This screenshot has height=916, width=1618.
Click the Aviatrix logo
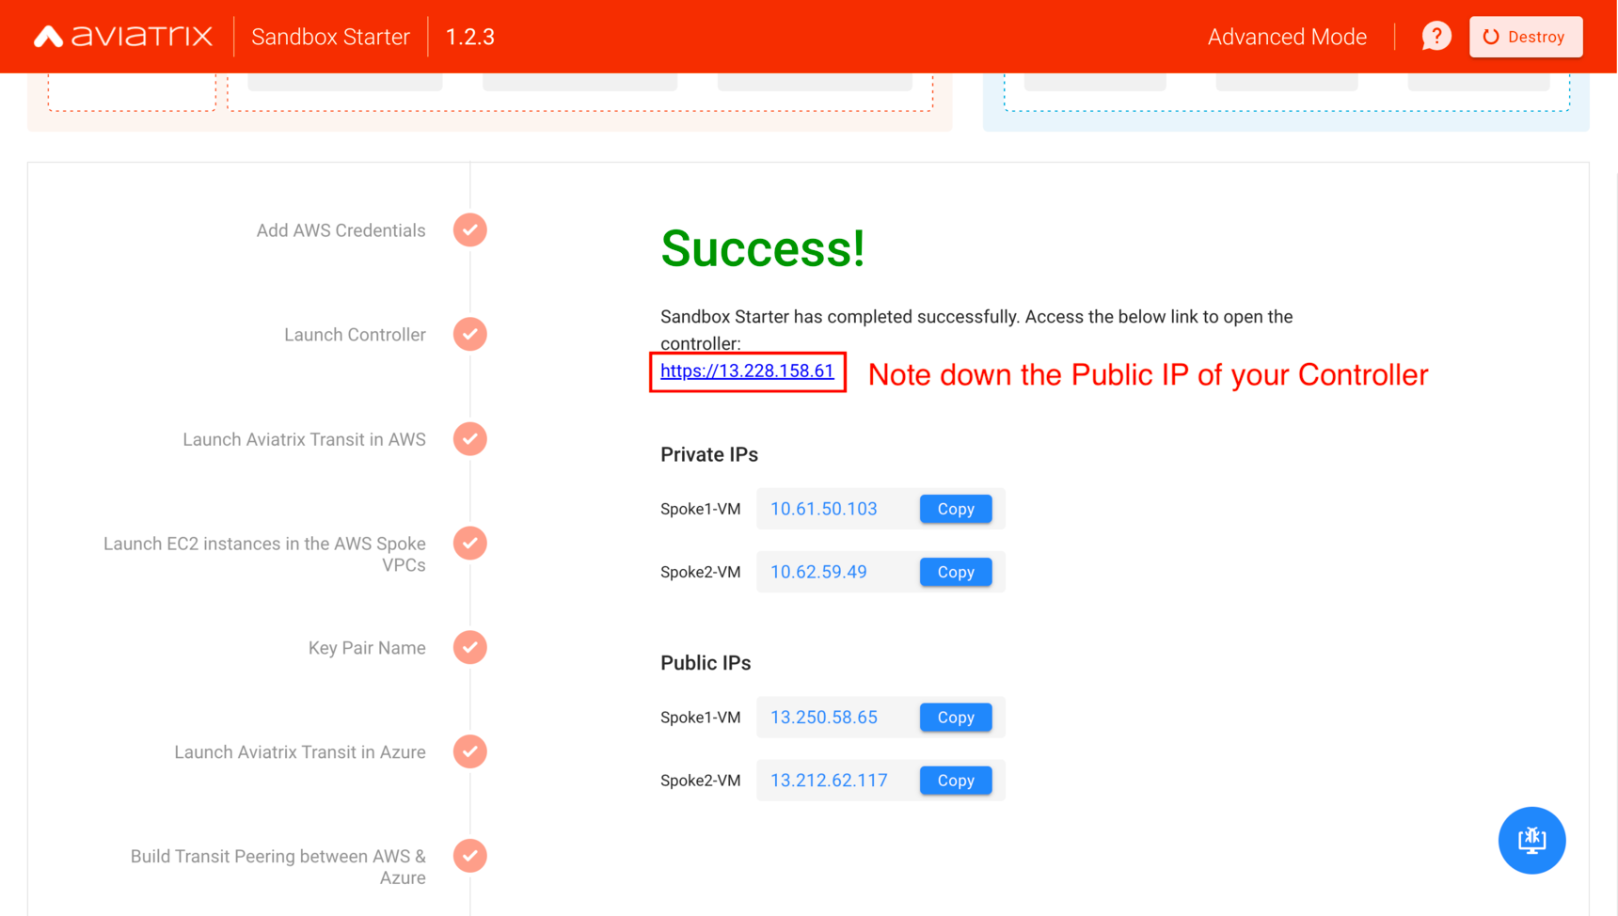[x=123, y=37]
